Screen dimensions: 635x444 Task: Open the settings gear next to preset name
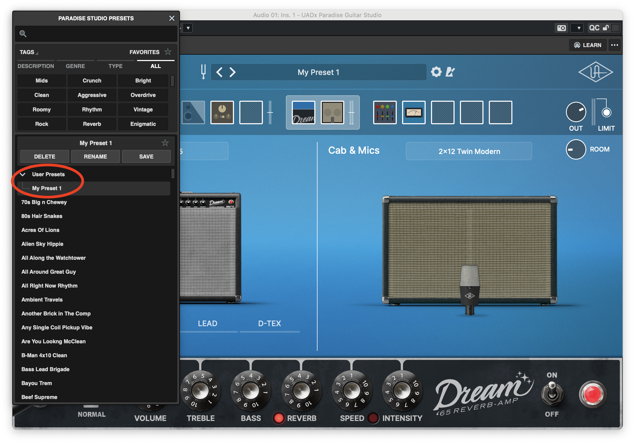[436, 72]
